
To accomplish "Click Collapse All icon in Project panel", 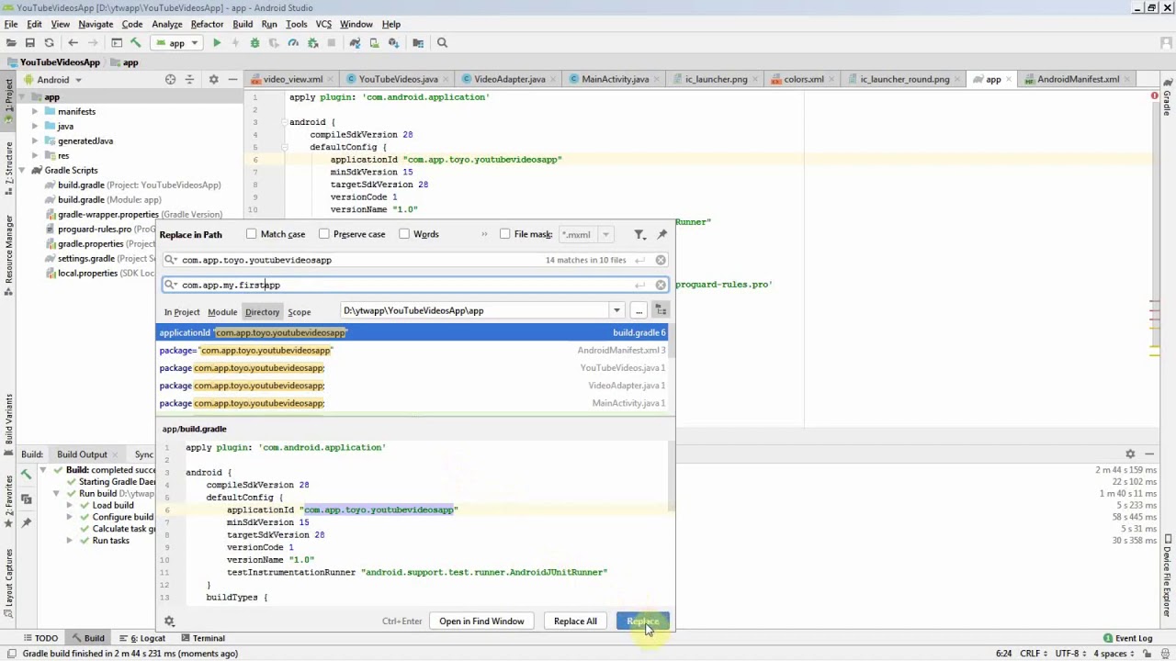I will click(189, 80).
